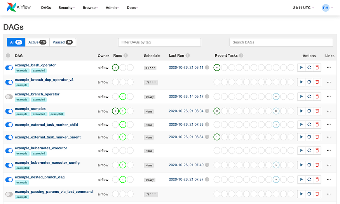Open the 37 success tasks circle for example_complex
Image resolution: width=340 pixels, height=204 pixels.
(x=217, y=111)
